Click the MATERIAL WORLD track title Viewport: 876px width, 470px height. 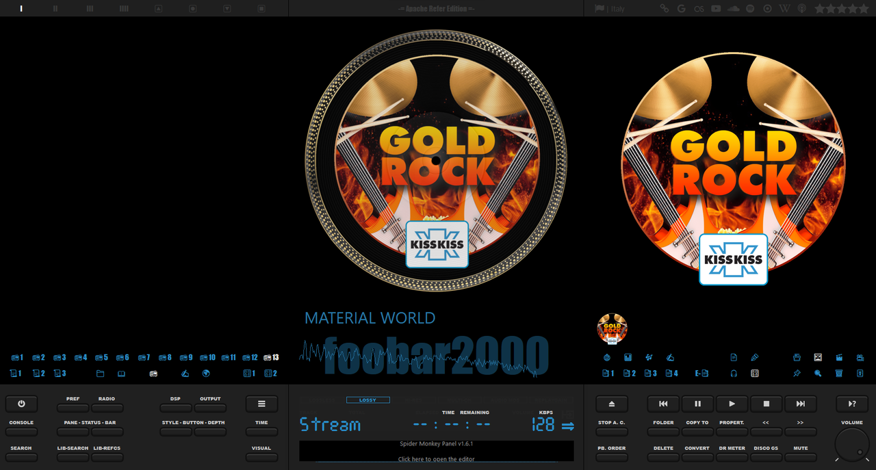pyautogui.click(x=370, y=318)
